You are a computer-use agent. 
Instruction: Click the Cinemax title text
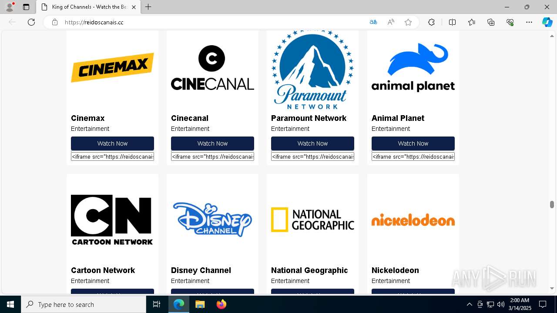click(x=88, y=118)
